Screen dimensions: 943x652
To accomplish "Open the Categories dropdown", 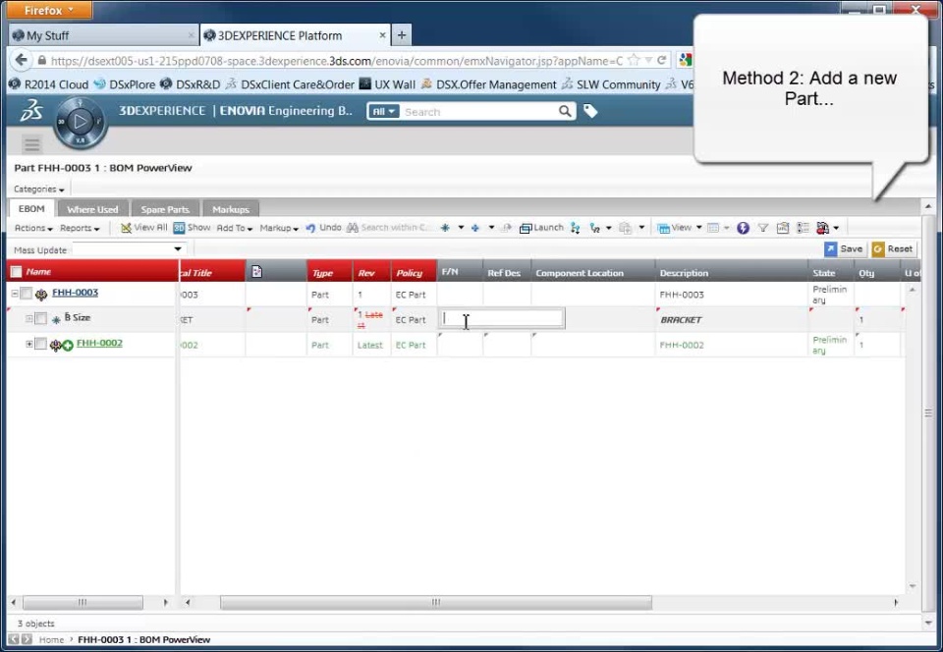I will [x=39, y=190].
